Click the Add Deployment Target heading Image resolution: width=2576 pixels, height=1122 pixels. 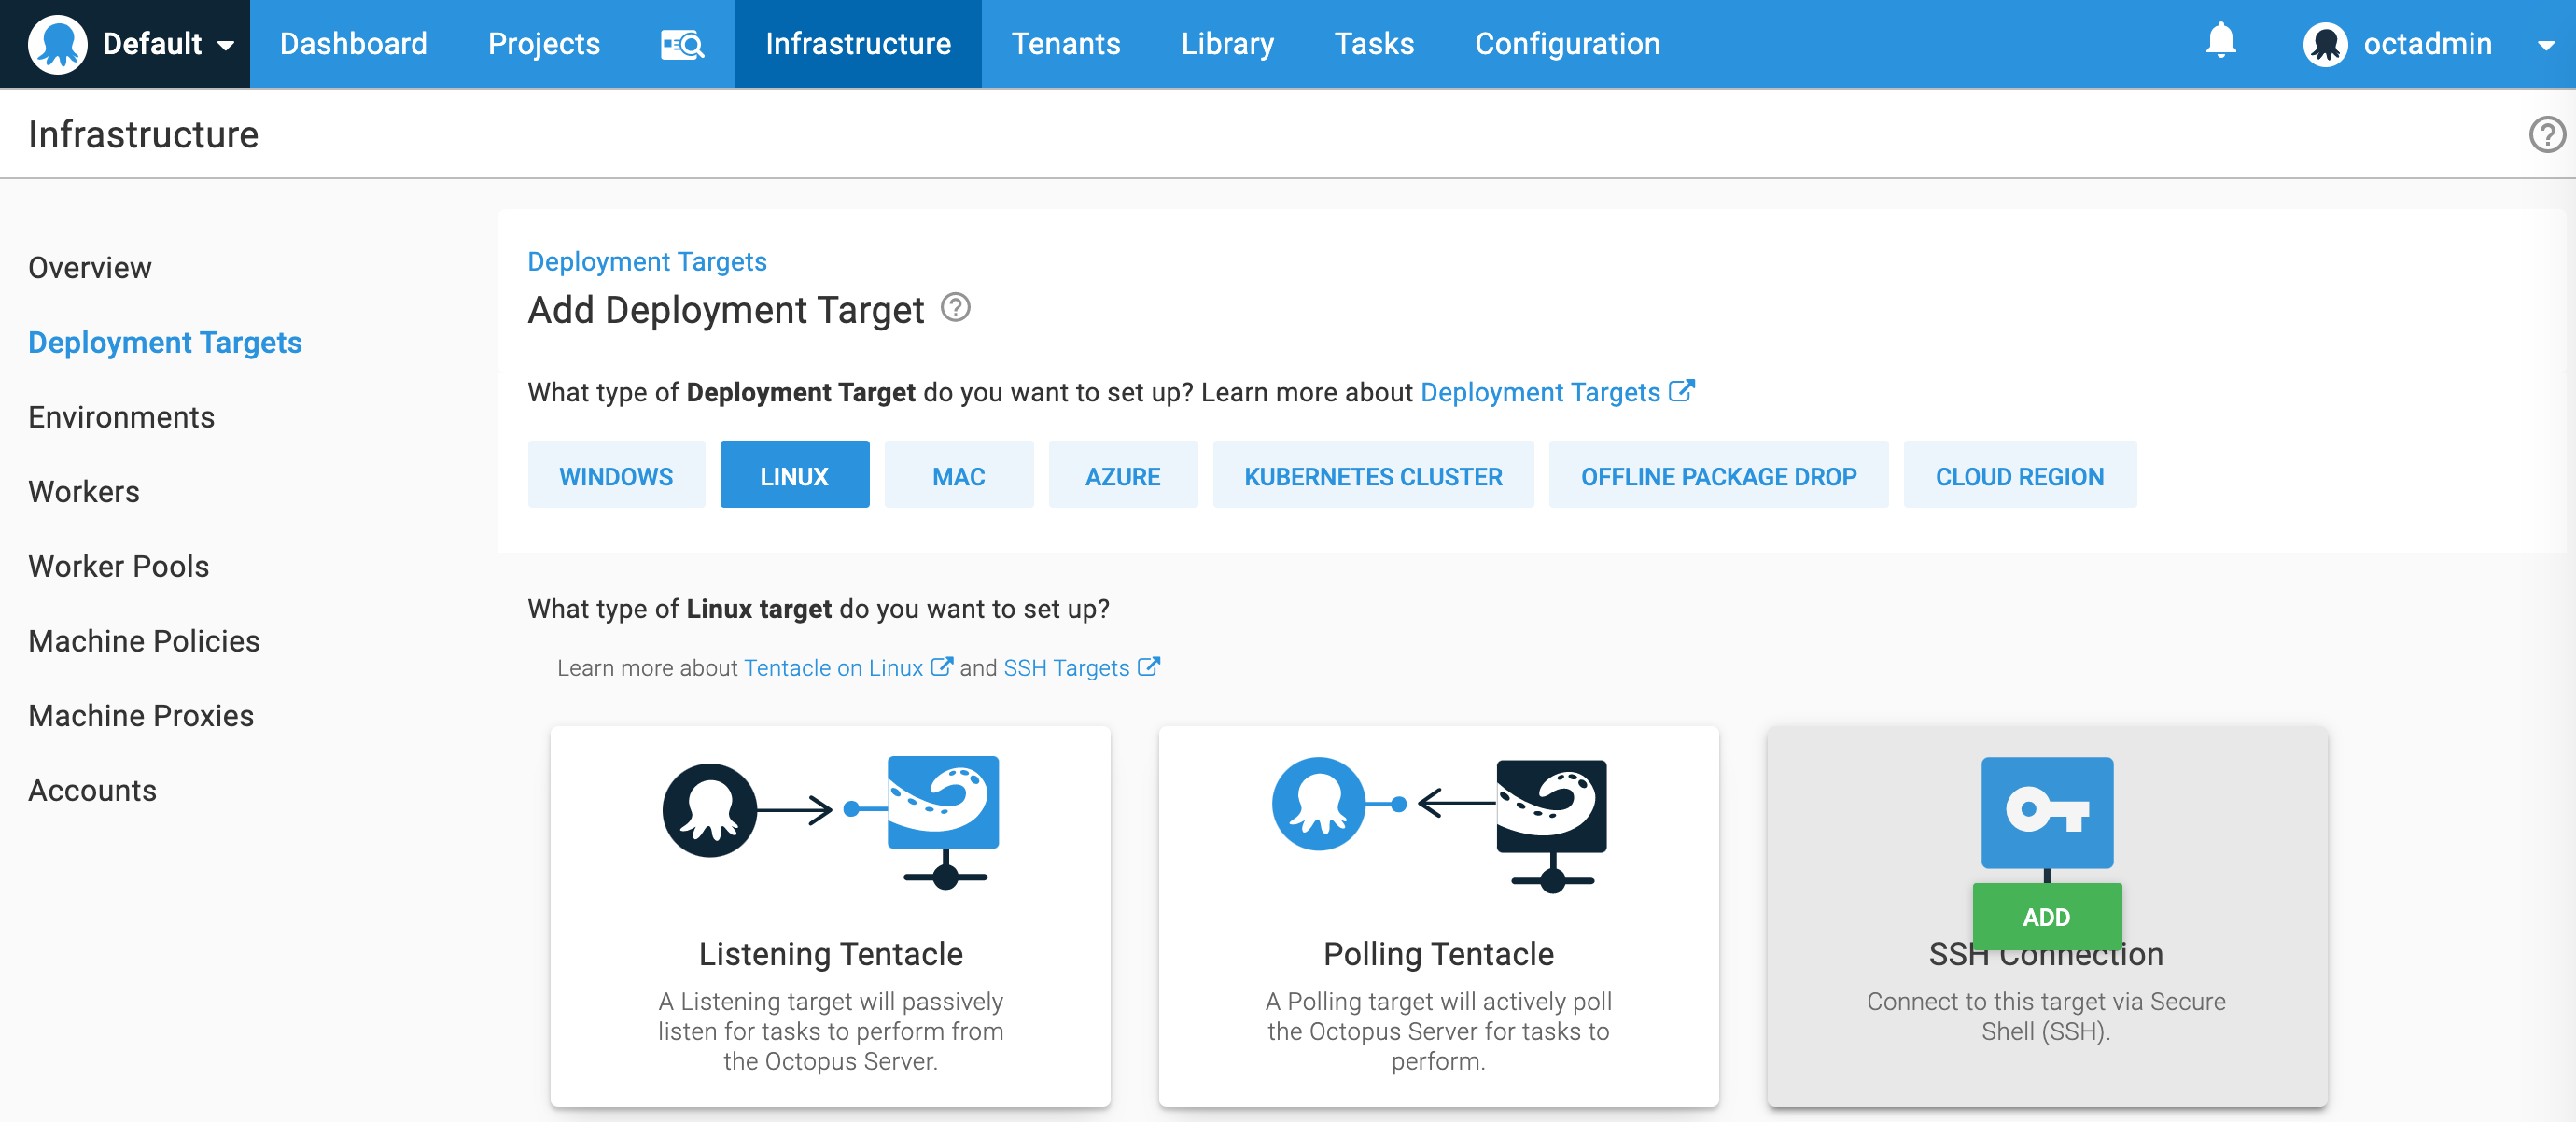(726, 309)
